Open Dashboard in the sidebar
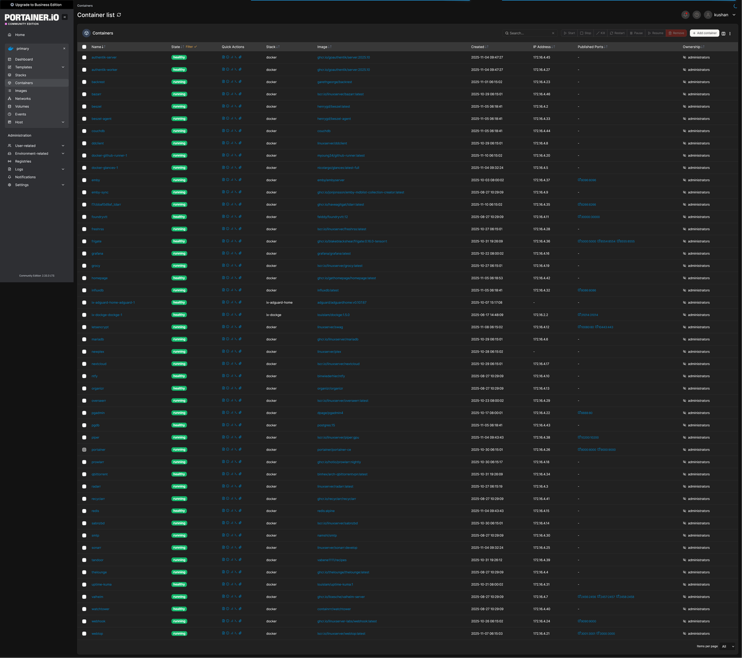The width and height of the screenshot is (742, 658). [24, 59]
